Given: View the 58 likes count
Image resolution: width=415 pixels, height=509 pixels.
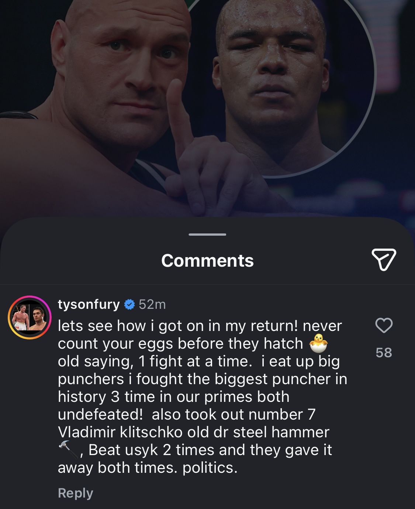Looking at the screenshot, I should point(384,352).
